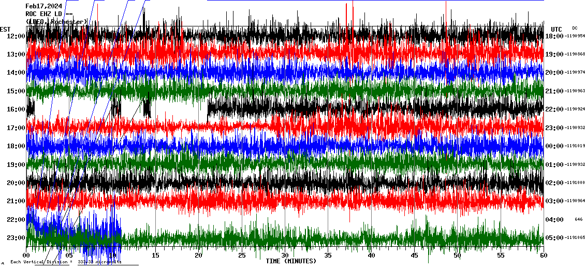585x269 pixels.
Task: Click the ROC EHZ LD station label
Action: coord(49,14)
